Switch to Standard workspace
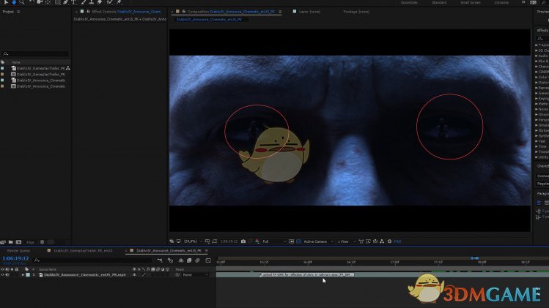Viewport: 549px width, 308px height. pyautogui.click(x=439, y=2)
